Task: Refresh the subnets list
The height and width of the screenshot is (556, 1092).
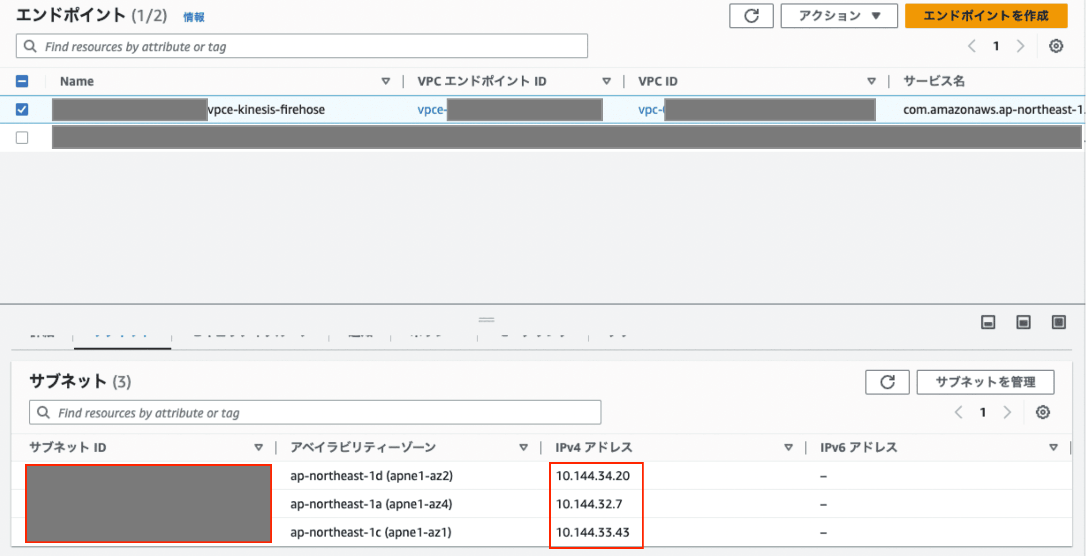Action: tap(887, 382)
